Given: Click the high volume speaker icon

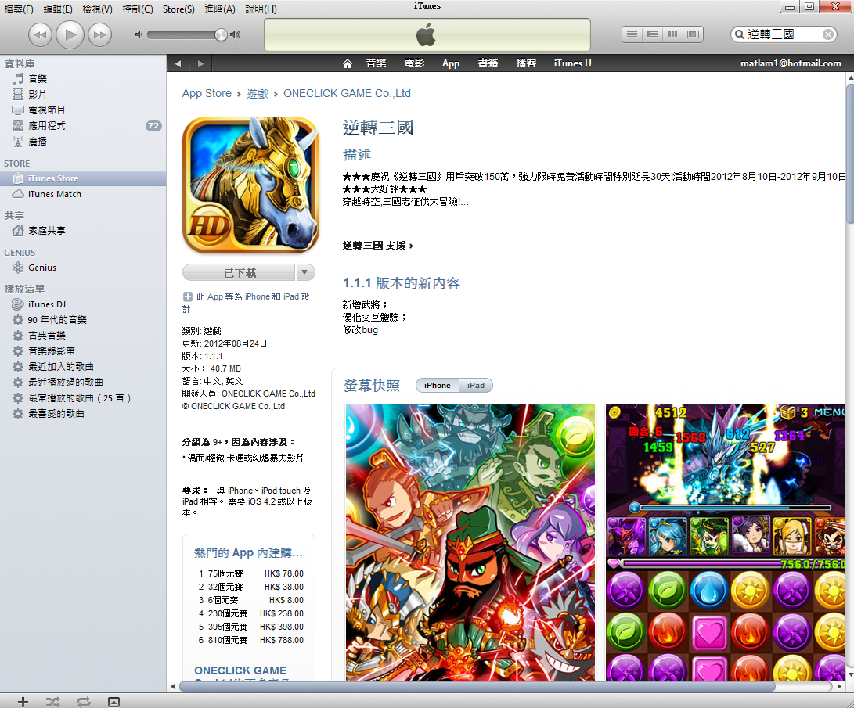Looking at the screenshot, I should click(236, 34).
